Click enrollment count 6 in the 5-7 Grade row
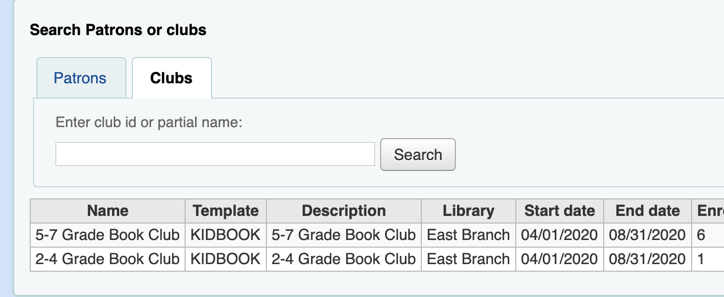724x297 pixels. (701, 235)
